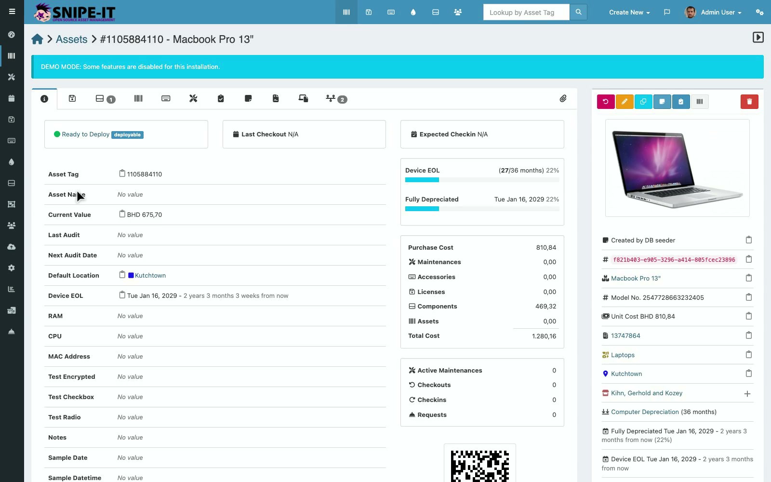Click Components icon in the top navbar
Image resolution: width=771 pixels, height=482 pixels.
(x=436, y=12)
